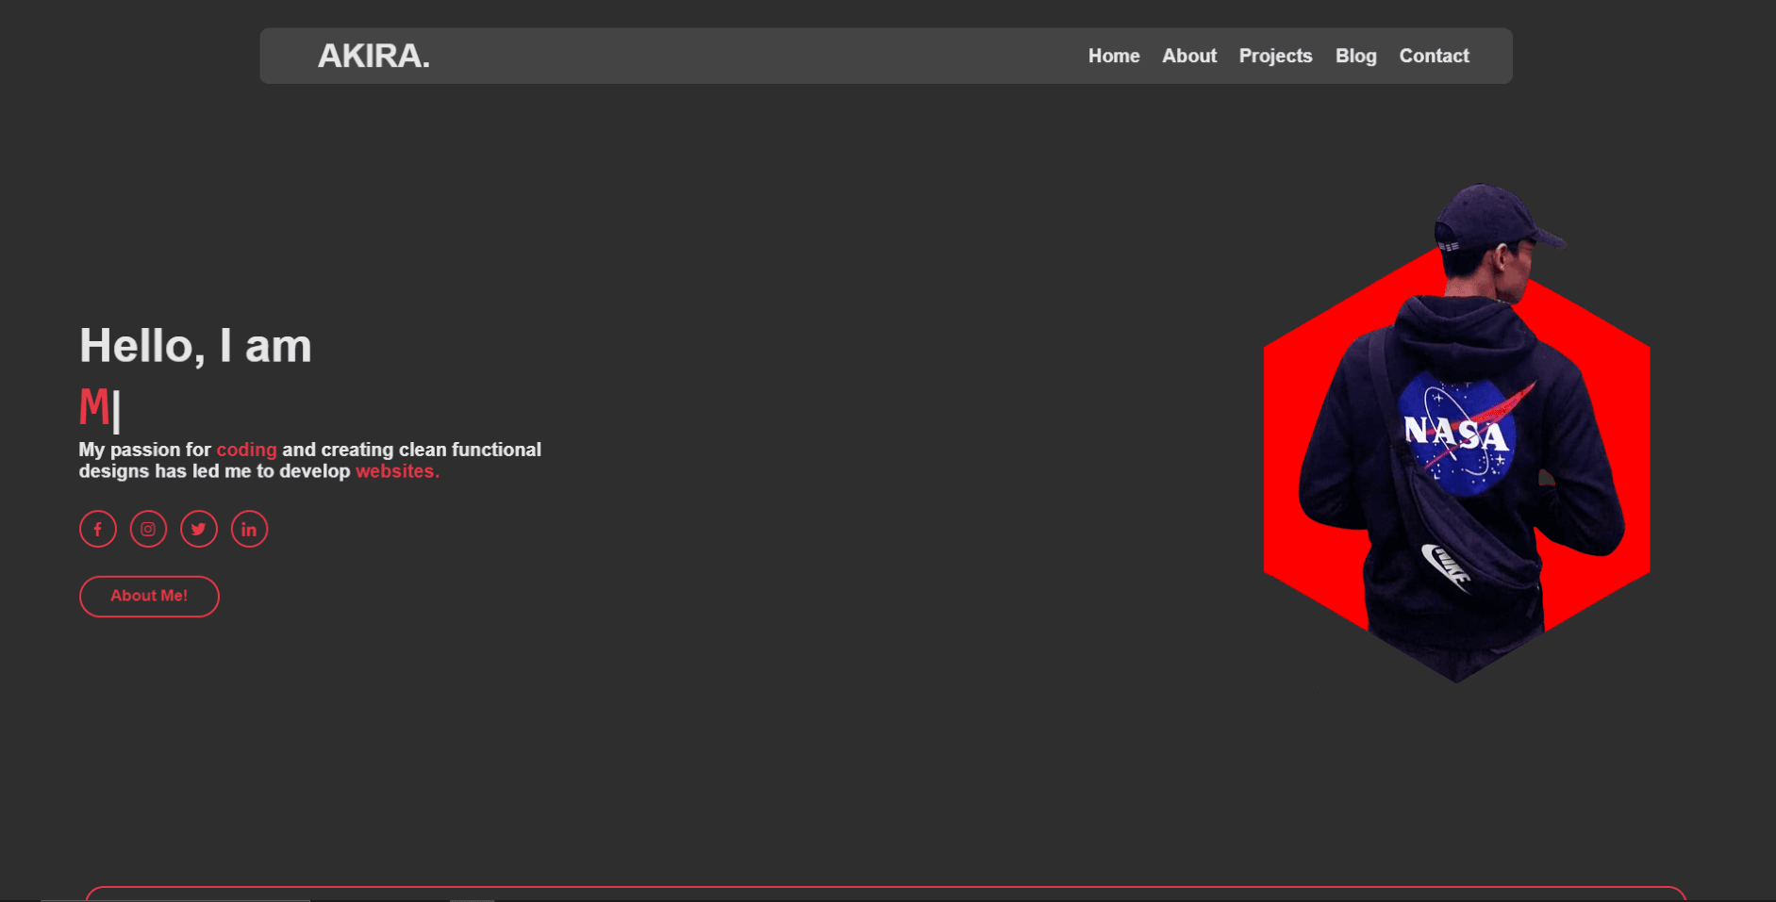Go to Home in navigation bar

tap(1114, 56)
